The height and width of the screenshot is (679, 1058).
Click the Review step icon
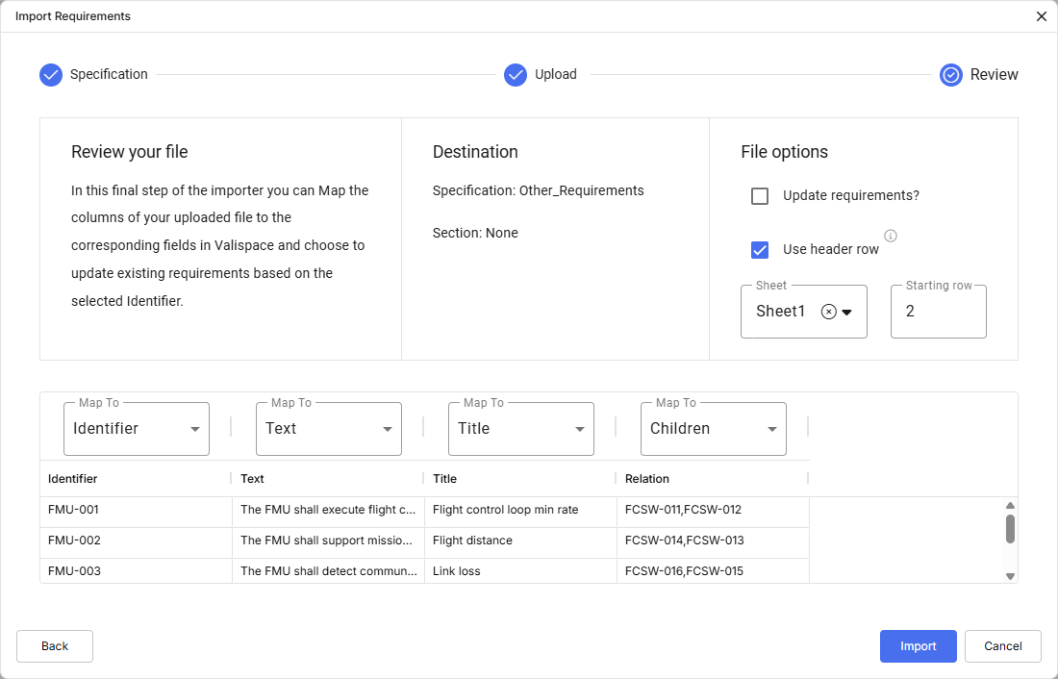tap(951, 75)
